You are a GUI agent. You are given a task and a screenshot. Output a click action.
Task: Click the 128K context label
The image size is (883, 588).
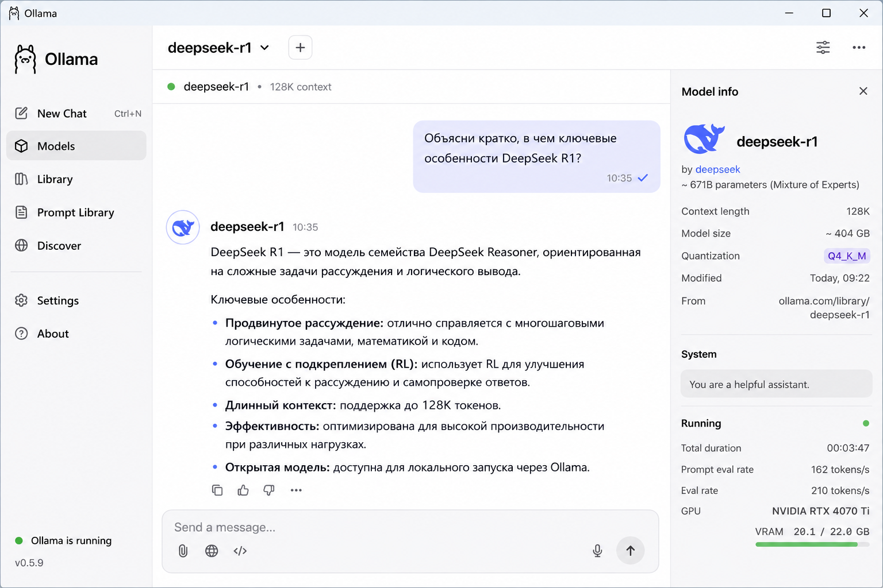click(301, 87)
